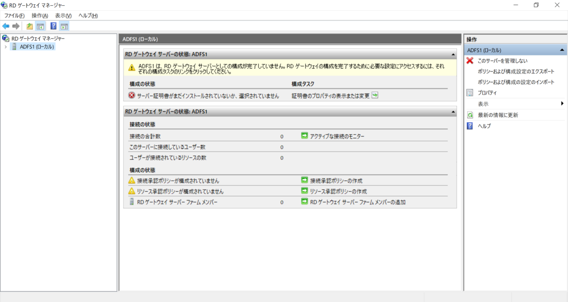This screenshot has height=302, width=568.
Task: Click リソース承認ポリシーの作成 link
Action: 338,191
